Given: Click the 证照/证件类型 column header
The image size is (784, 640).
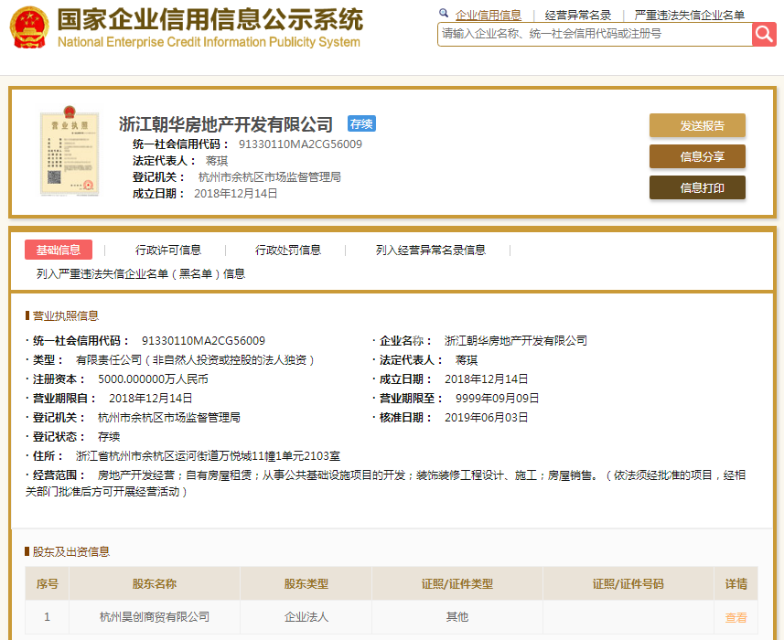Looking at the screenshot, I should (x=457, y=583).
